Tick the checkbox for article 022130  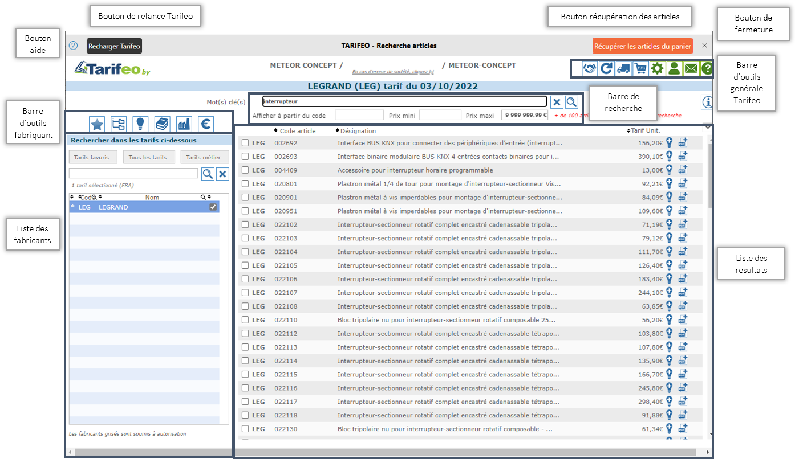click(245, 429)
